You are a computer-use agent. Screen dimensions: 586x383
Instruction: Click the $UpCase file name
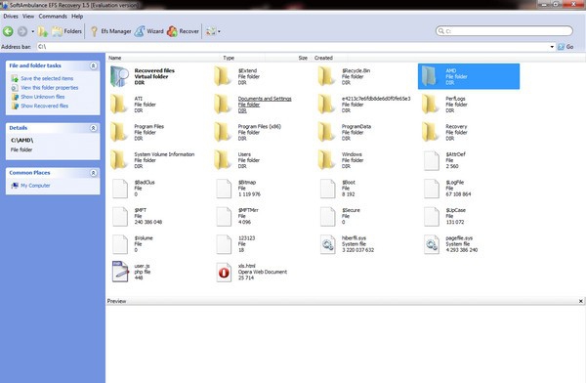coord(455,210)
